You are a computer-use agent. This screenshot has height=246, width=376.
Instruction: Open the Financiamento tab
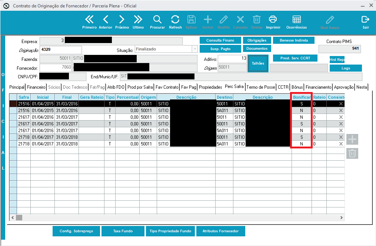[x=318, y=87]
